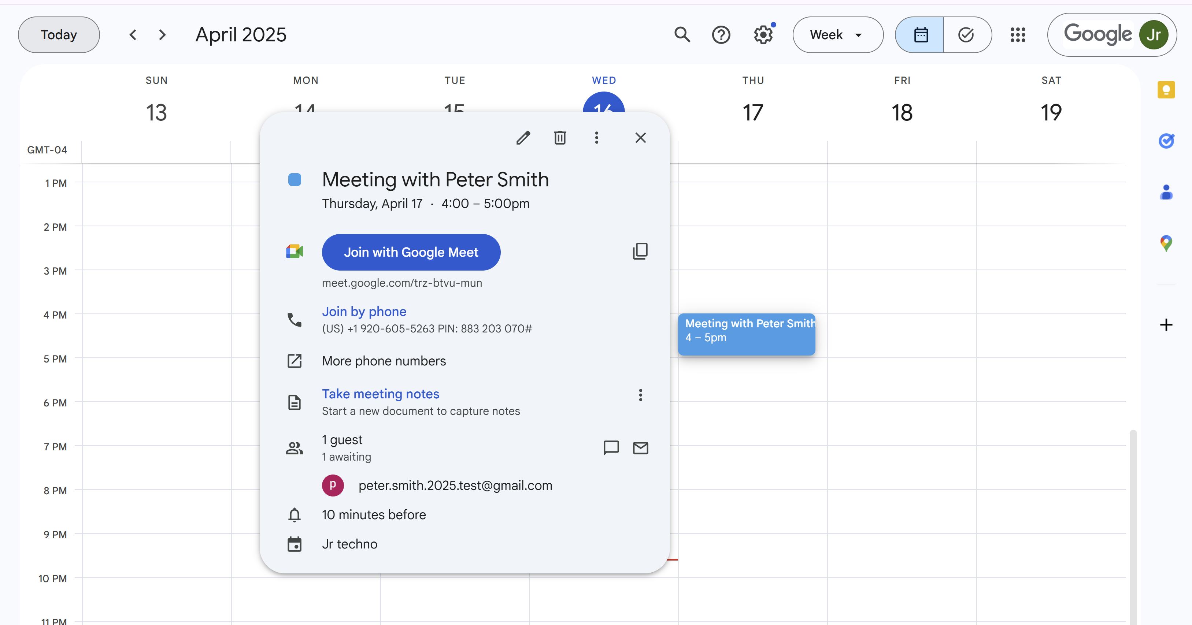
Task: Close the event details popup
Action: (640, 137)
